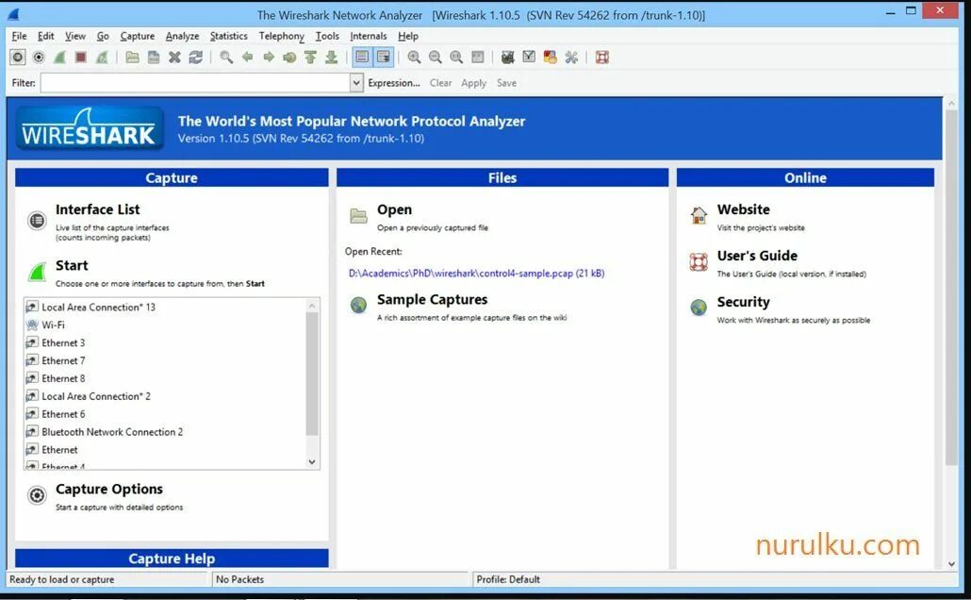Click the resize all columns icon

tap(477, 58)
